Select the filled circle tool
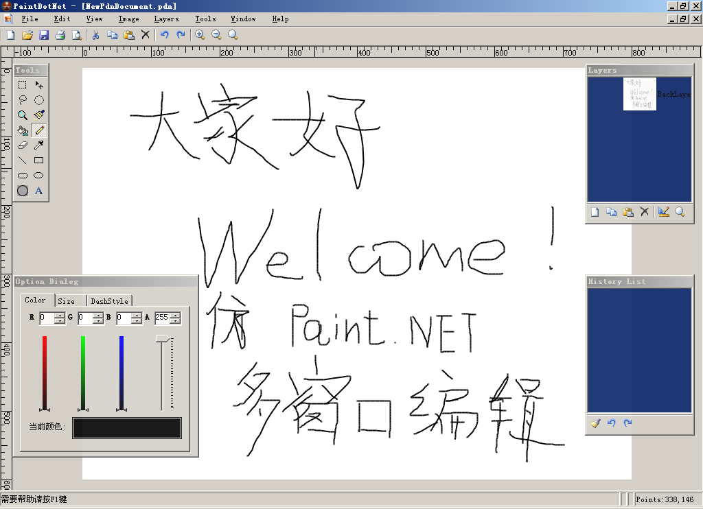The image size is (703, 509). [x=23, y=191]
